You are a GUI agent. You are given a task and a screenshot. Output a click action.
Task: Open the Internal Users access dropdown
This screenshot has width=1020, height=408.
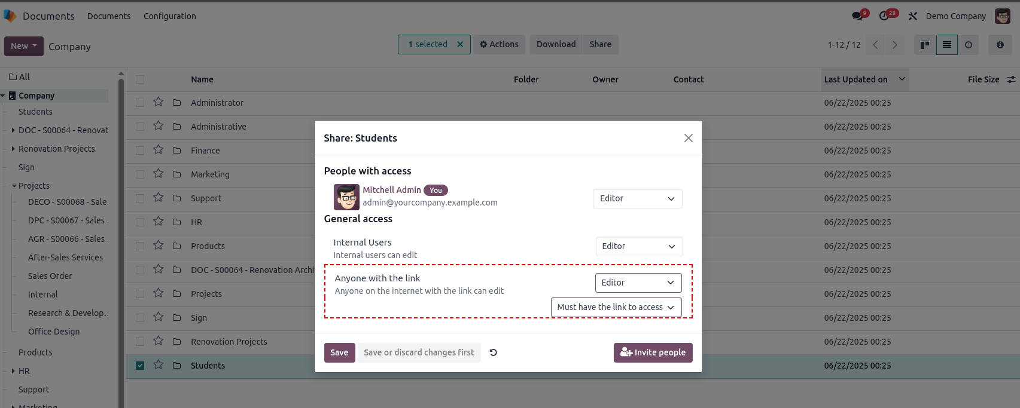point(639,246)
